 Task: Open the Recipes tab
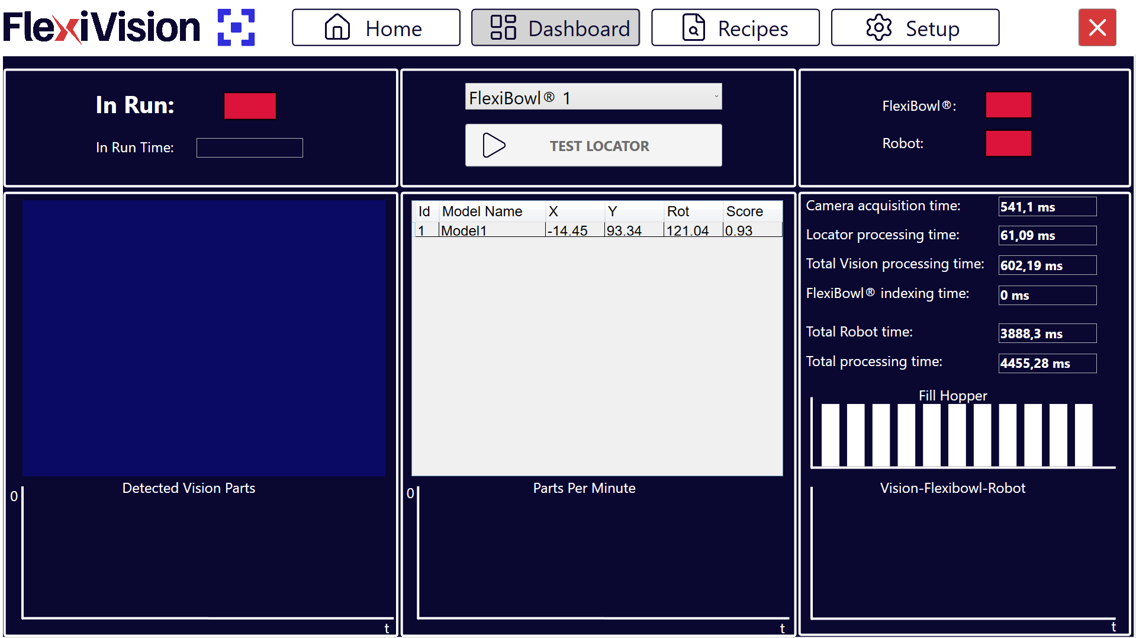point(735,27)
